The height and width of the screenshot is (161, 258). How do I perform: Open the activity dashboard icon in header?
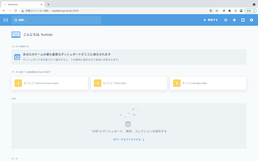243,20
